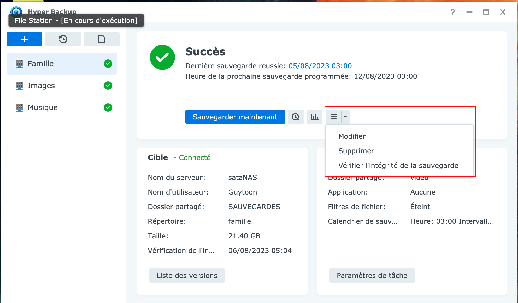Open Liste des versions
518x303 pixels.
coord(187,275)
